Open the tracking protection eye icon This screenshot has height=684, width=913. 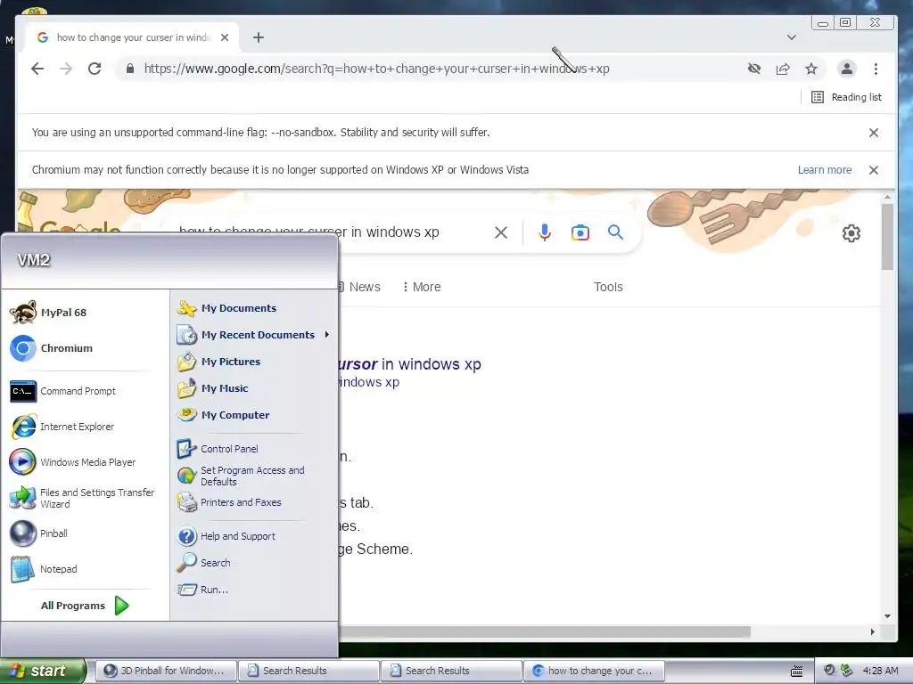754,69
